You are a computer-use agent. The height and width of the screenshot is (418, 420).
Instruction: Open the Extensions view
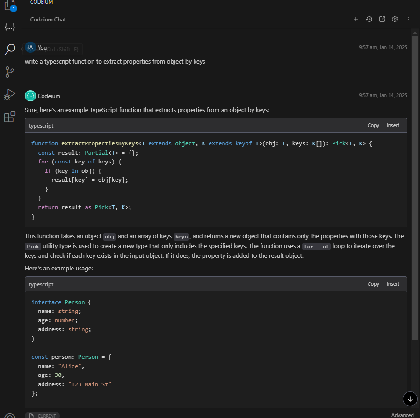(x=10, y=117)
